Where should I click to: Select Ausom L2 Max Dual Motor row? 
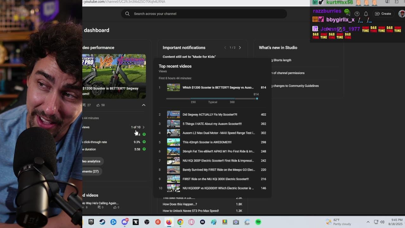pyautogui.click(x=213, y=133)
